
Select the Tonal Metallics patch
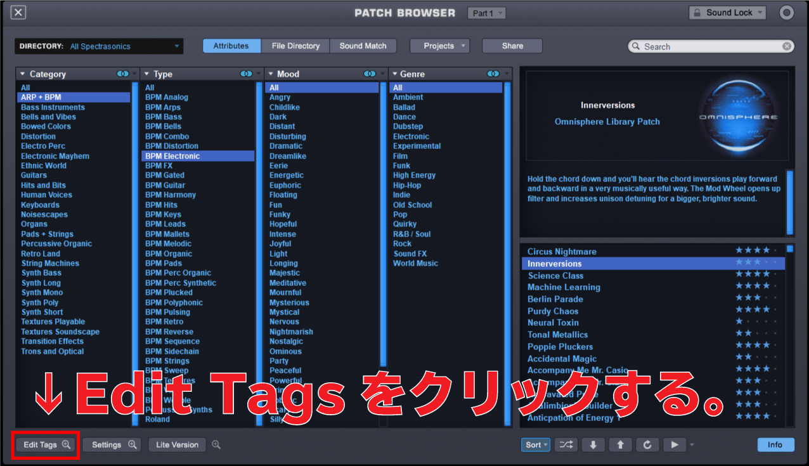[x=557, y=335]
